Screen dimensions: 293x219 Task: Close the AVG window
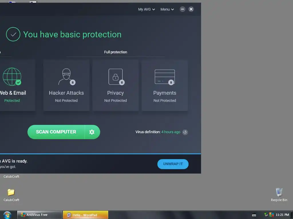pyautogui.click(x=191, y=9)
